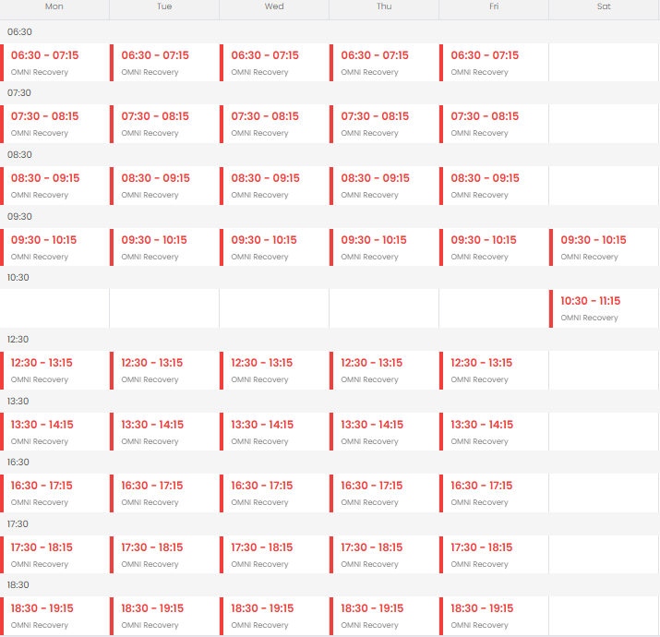Viewport: 660px width, 637px height.
Task: Click the 12:30 time row label
Action: pos(18,340)
